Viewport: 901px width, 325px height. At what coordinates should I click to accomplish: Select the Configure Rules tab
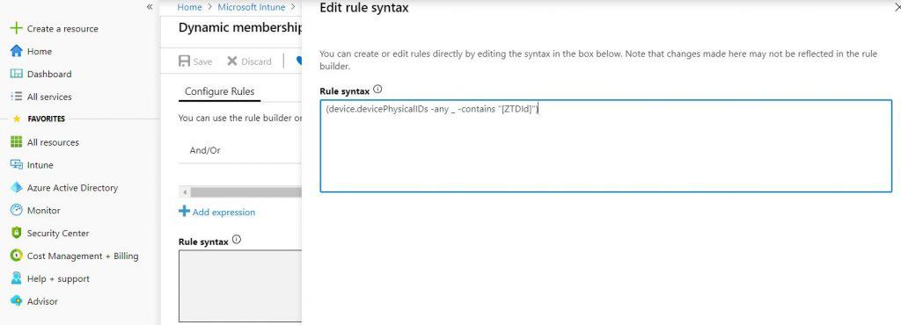(219, 91)
